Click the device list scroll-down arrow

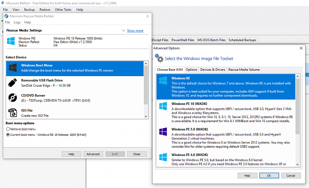coord(146,116)
